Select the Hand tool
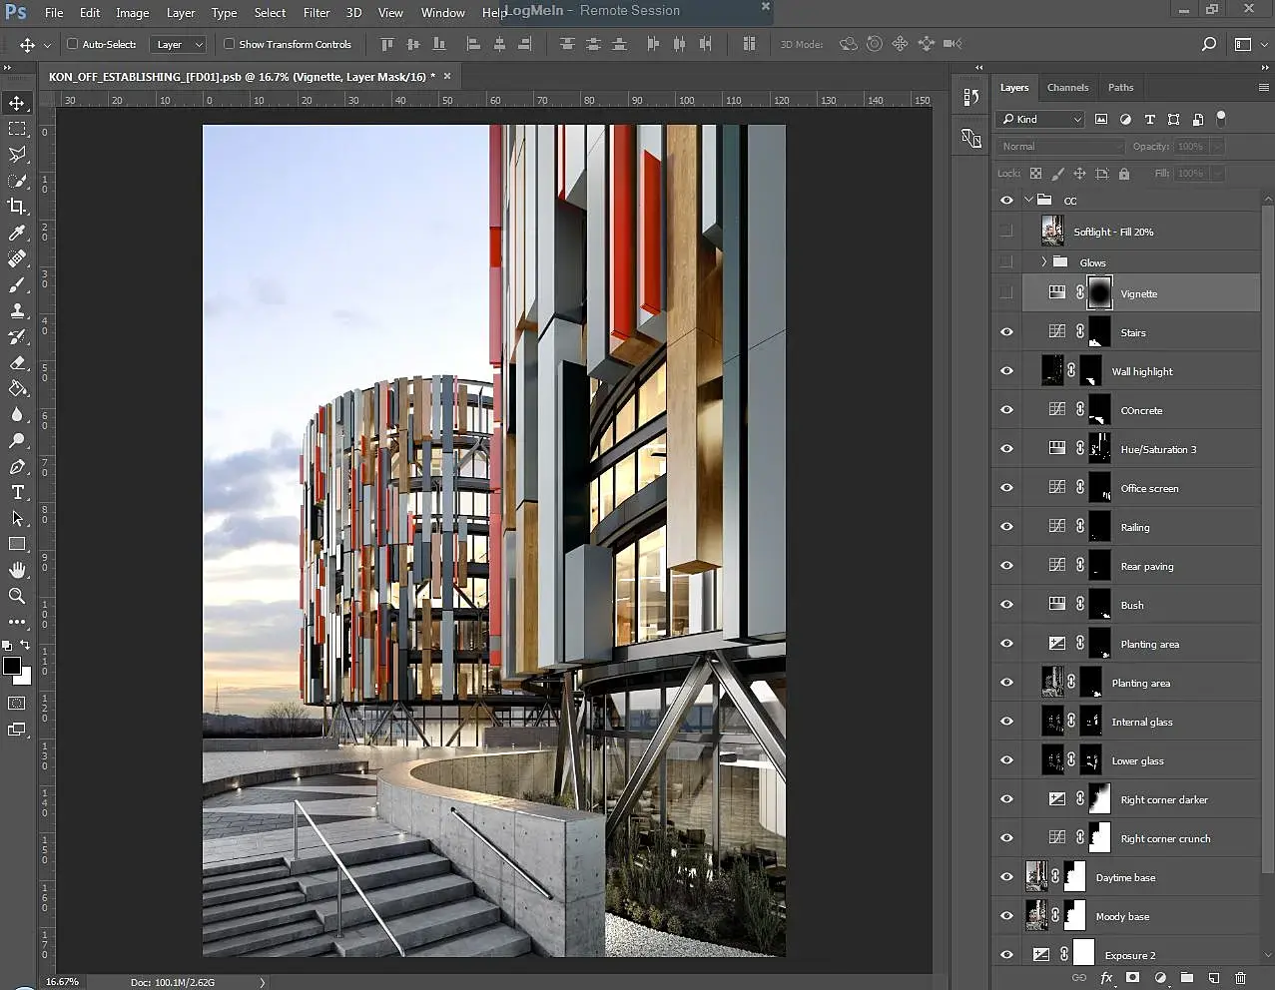The width and height of the screenshot is (1275, 990). pos(17,570)
